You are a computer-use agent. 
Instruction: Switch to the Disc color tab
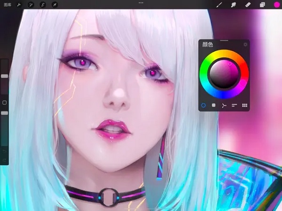204,105
